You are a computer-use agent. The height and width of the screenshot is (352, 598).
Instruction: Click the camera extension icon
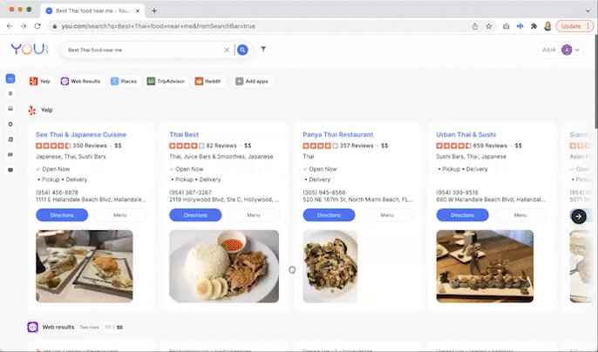coord(506,26)
